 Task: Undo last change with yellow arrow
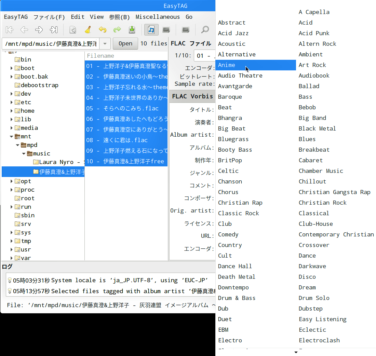tap(103, 30)
